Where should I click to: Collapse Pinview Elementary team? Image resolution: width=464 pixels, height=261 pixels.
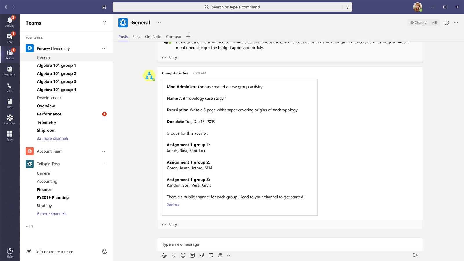tap(53, 48)
